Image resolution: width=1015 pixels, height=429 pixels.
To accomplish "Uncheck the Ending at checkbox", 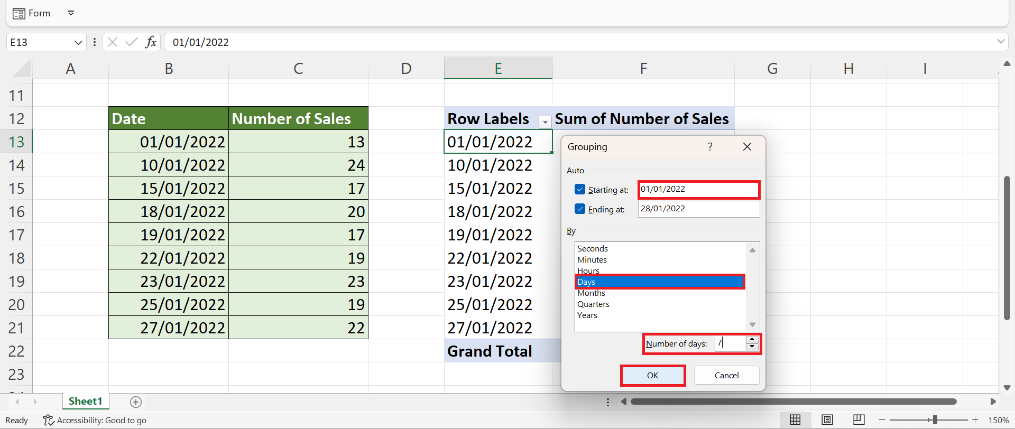I will (x=580, y=209).
